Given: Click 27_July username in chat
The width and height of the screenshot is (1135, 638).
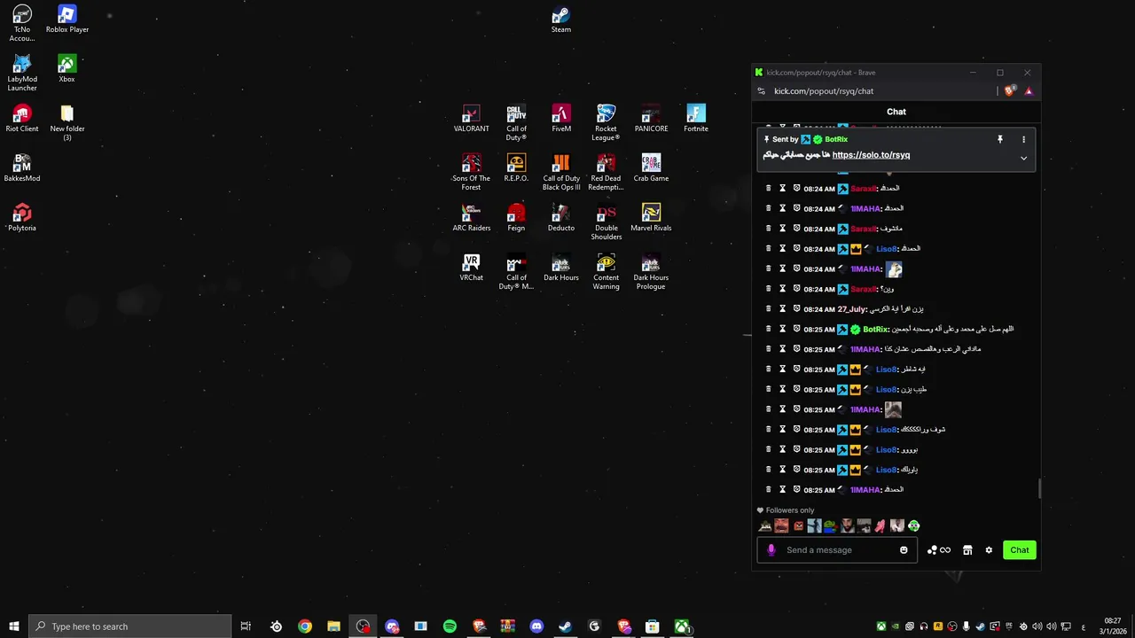Looking at the screenshot, I should [x=852, y=309].
